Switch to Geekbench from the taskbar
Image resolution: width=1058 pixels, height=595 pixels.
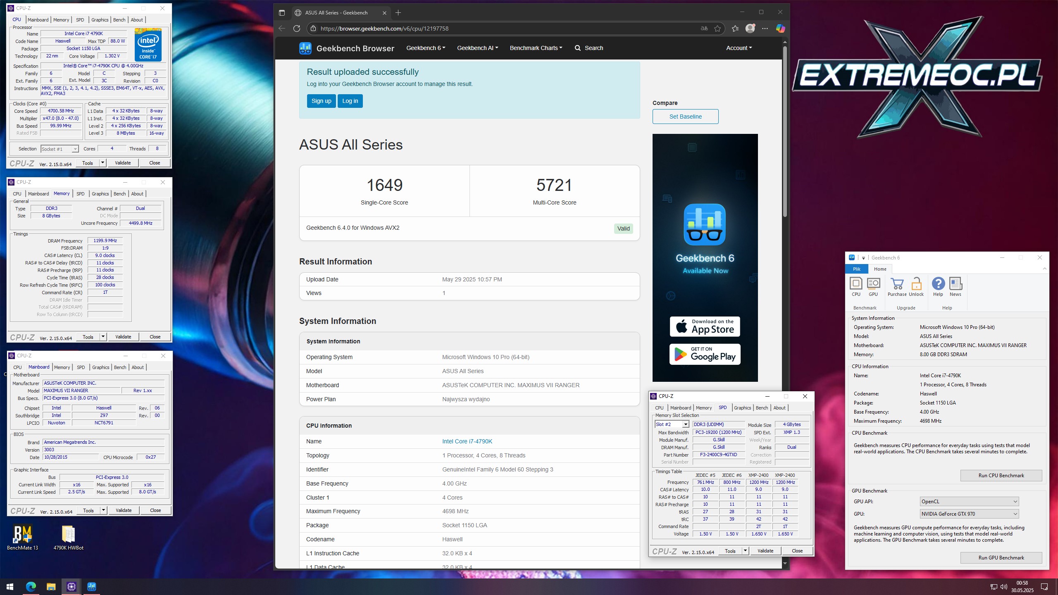91,586
